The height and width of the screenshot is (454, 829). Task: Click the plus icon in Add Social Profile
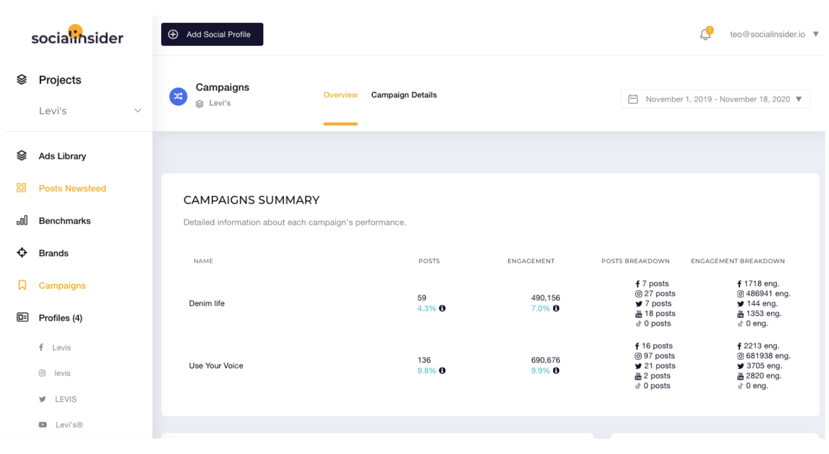click(174, 35)
